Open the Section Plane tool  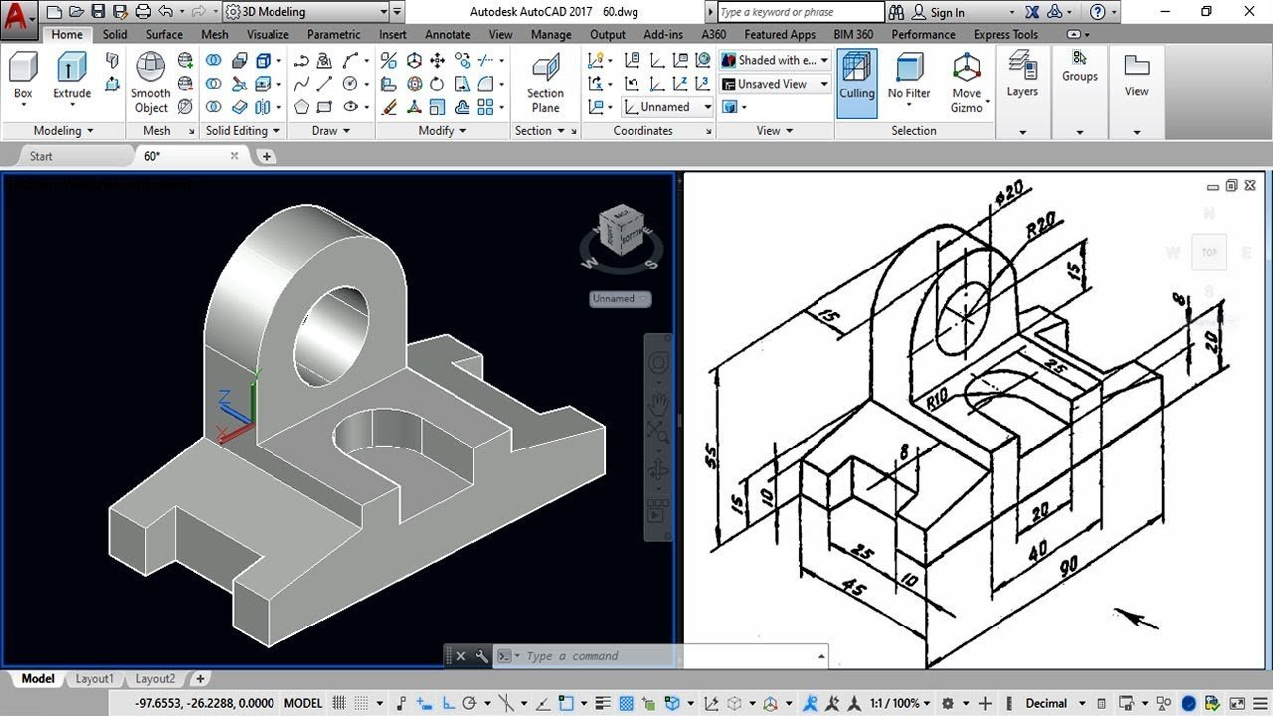545,84
